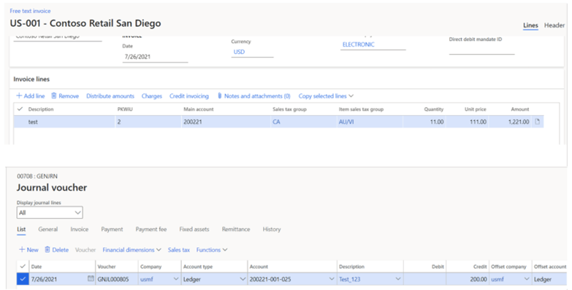Click the Charges button
This screenshot has height=290, width=572.
pyautogui.click(x=152, y=96)
